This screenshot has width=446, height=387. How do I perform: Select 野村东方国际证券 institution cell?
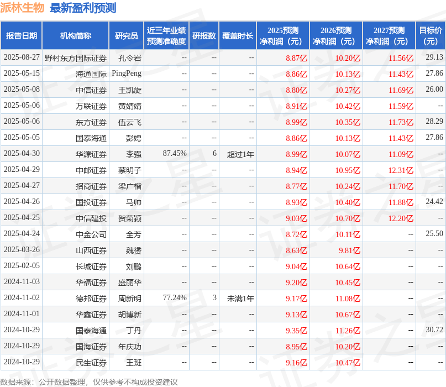[76, 58]
